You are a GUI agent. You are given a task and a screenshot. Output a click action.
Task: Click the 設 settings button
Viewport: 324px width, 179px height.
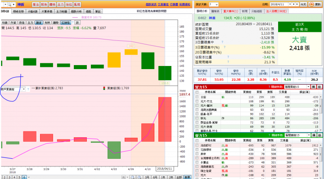click(x=77, y=22)
